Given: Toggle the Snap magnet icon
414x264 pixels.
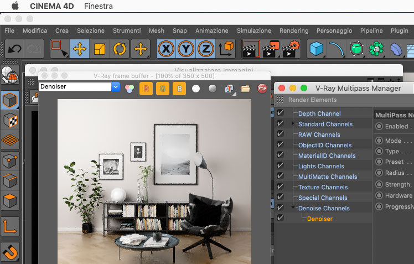Looking at the screenshot, I should [10, 252].
